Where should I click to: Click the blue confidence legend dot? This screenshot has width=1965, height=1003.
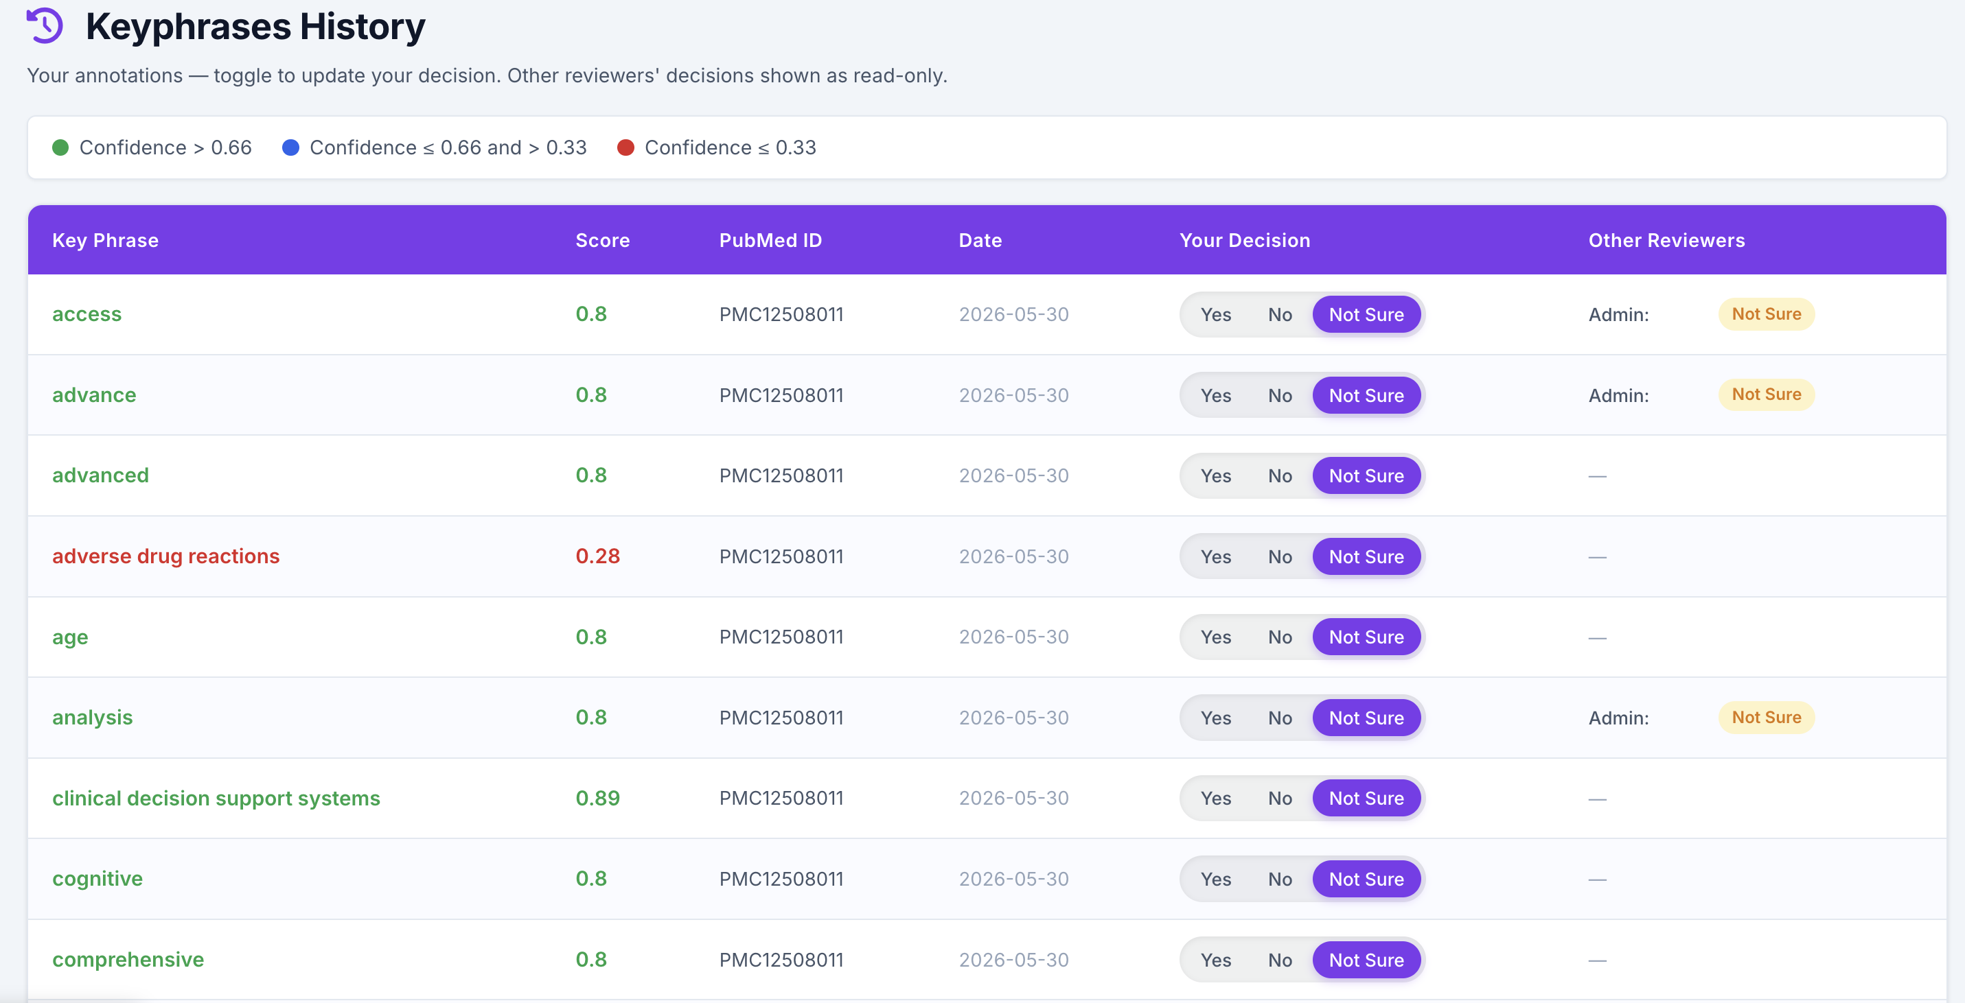click(290, 147)
